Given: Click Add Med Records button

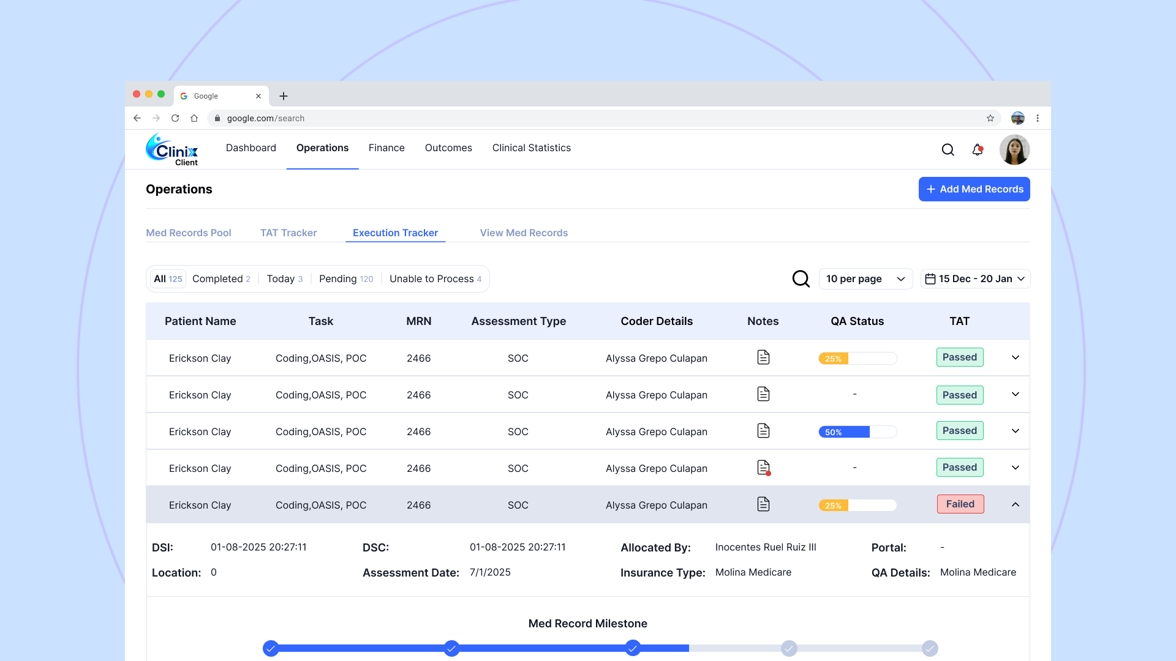Looking at the screenshot, I should tap(974, 189).
